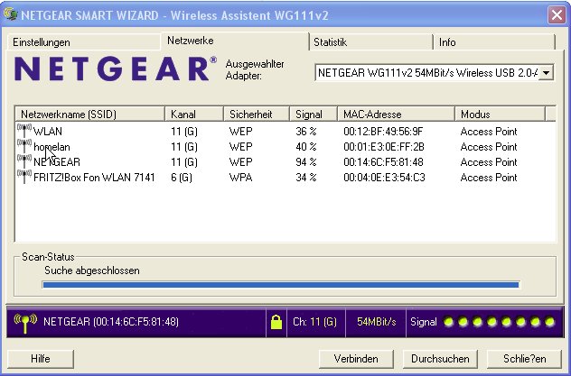Click the Ch: 11 (G) status entry
Image resolution: width=571 pixels, height=376 pixels.
(314, 322)
